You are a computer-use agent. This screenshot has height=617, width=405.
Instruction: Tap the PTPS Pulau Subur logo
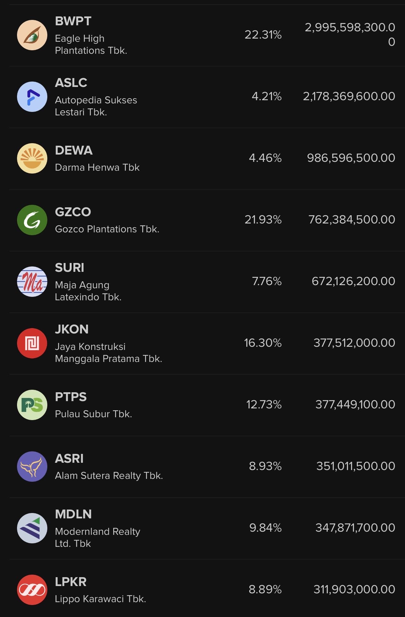coord(32,405)
